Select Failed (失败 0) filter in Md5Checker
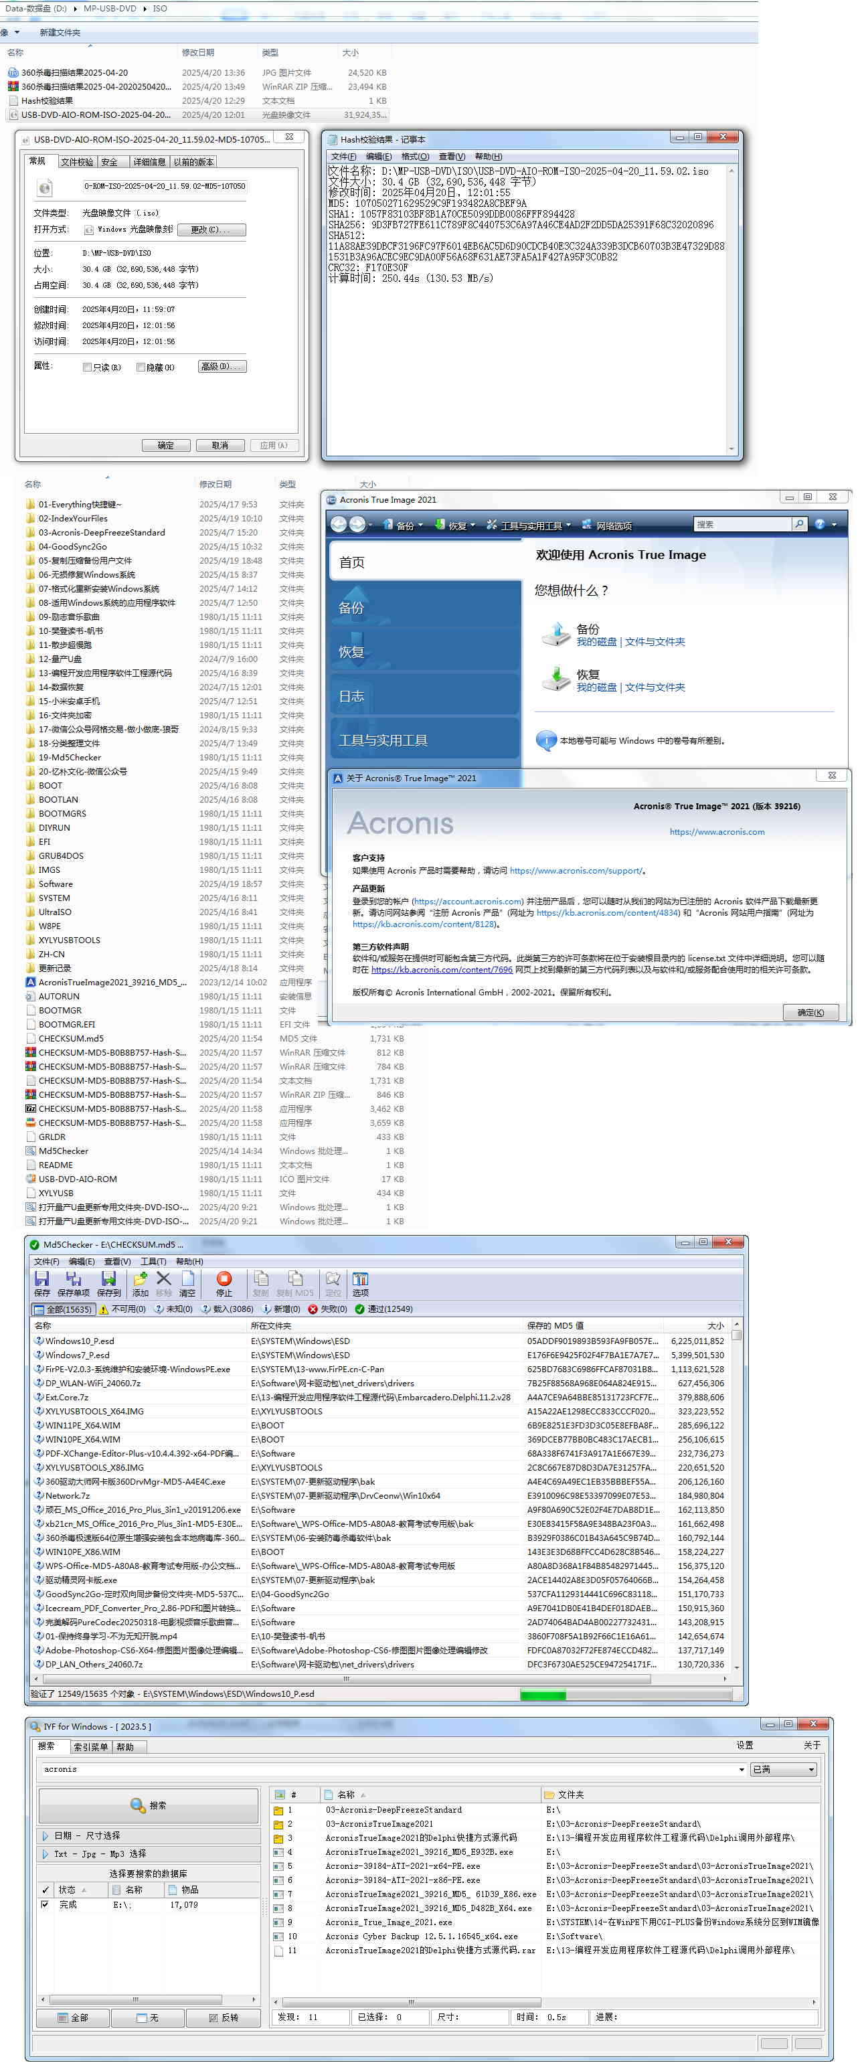Screen dimensions: 860x2067 coord(328,1309)
